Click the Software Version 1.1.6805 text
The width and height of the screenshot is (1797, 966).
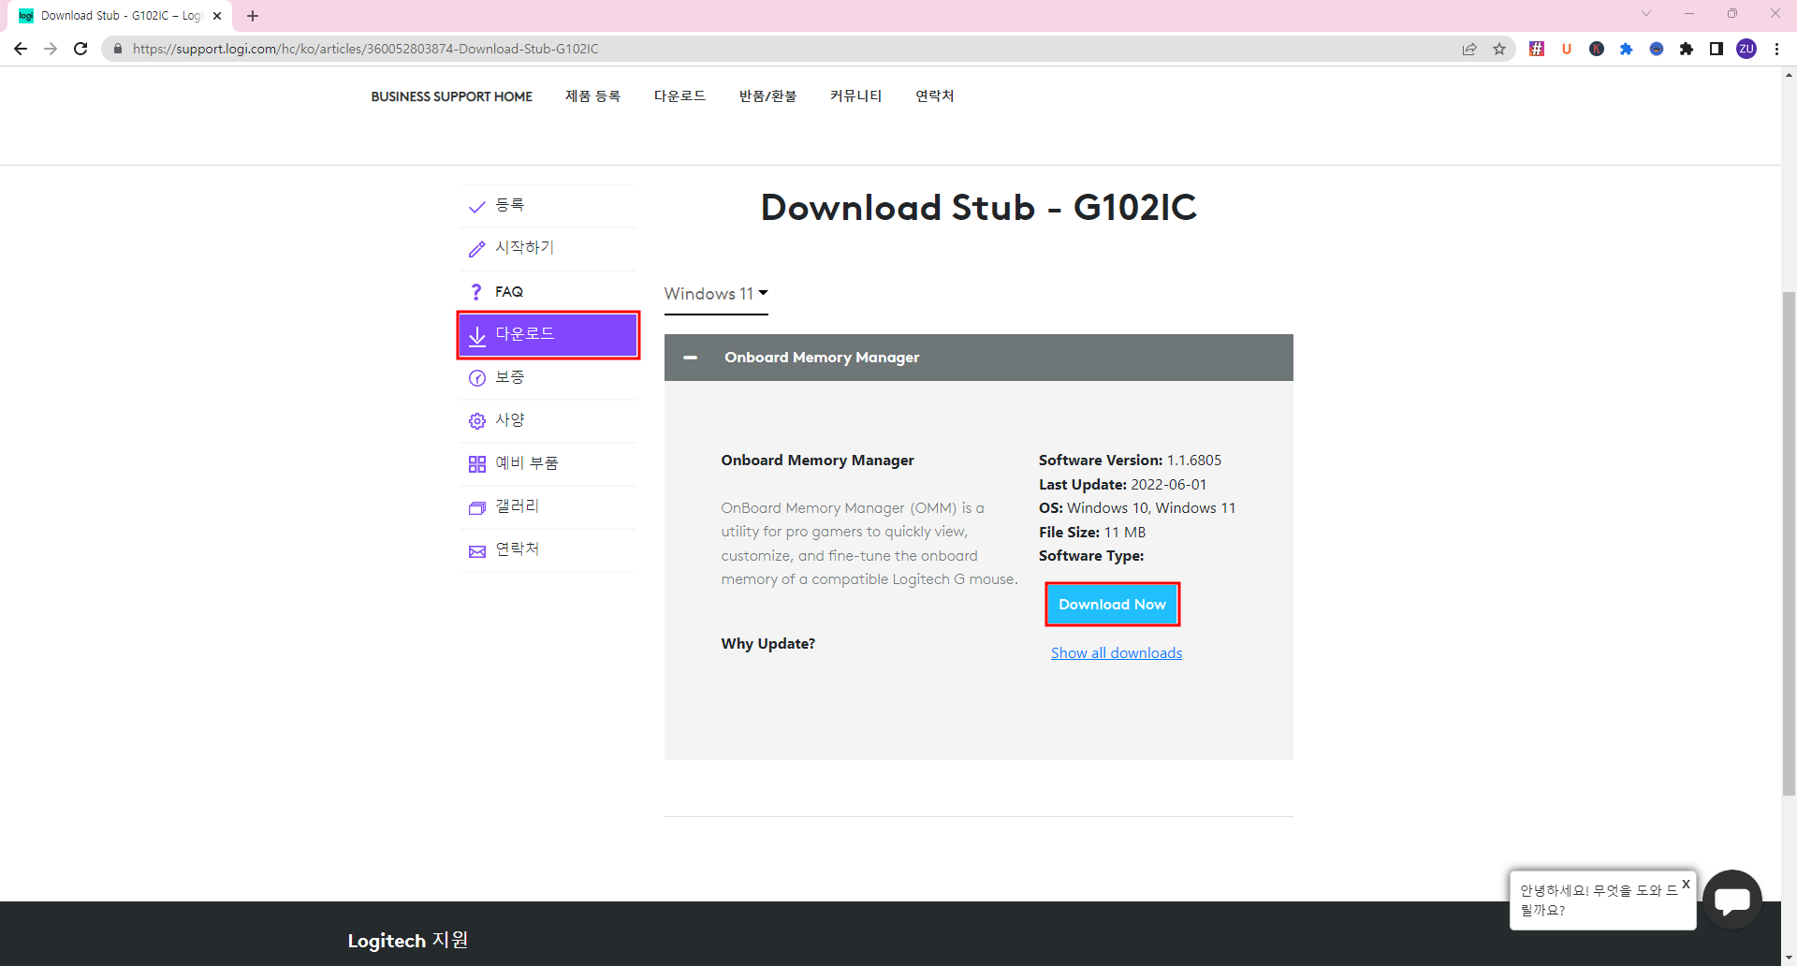1130,461
